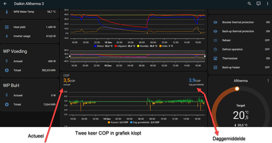
Task: Toggle the Actueel COP legend entry
Action: click(118, 122)
